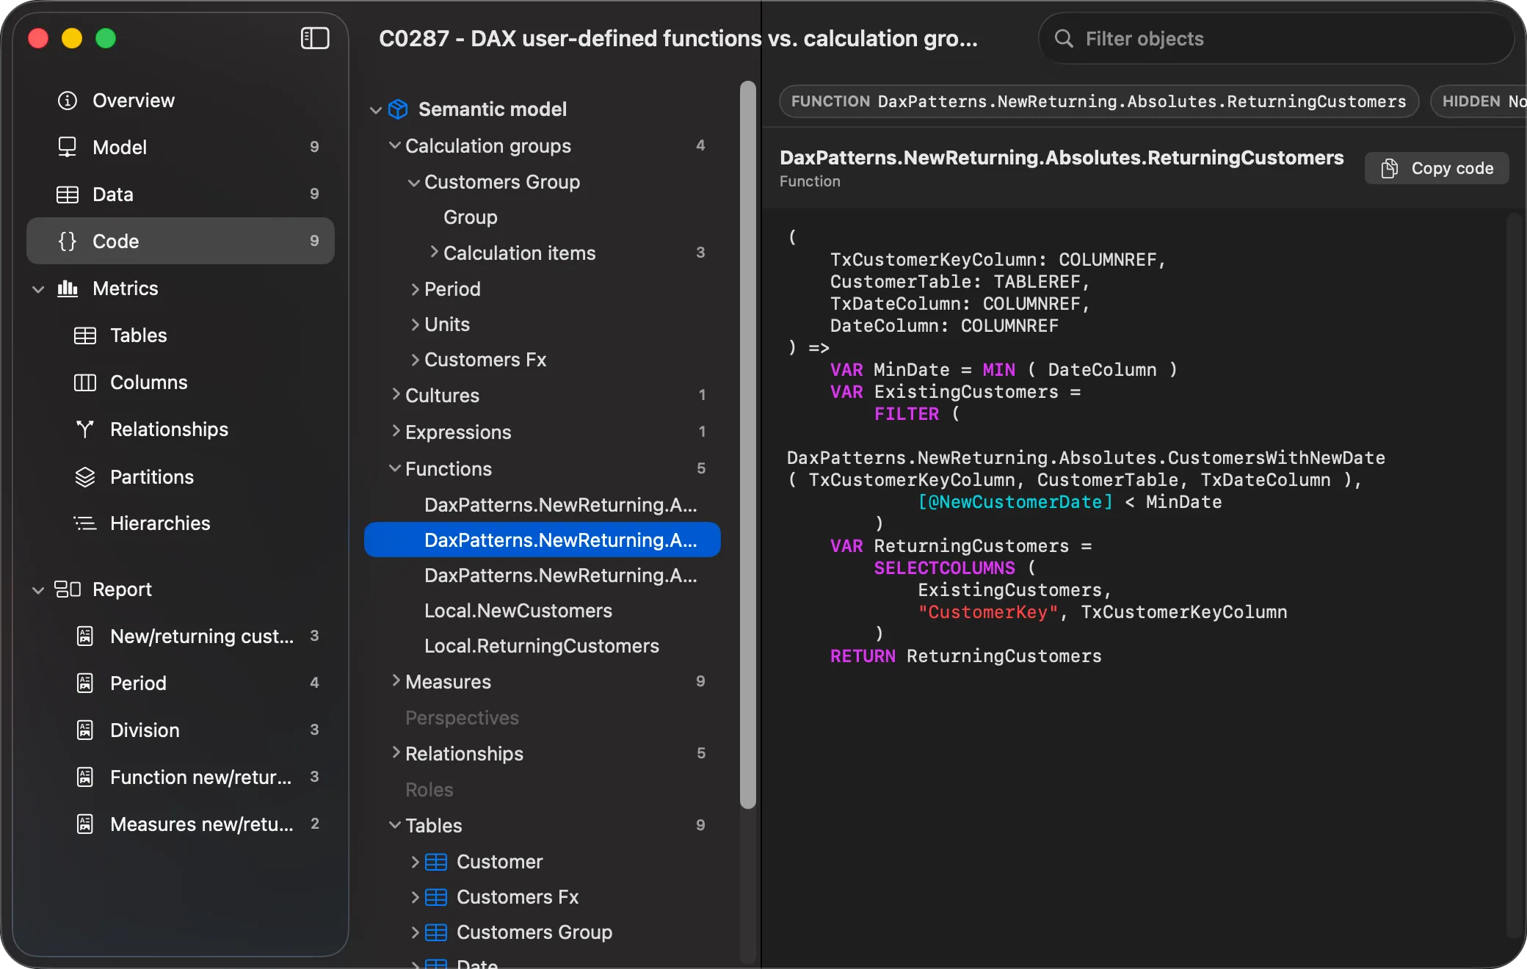Click the Customers Fx table icon in tree
1527x969 pixels.
pos(436,897)
